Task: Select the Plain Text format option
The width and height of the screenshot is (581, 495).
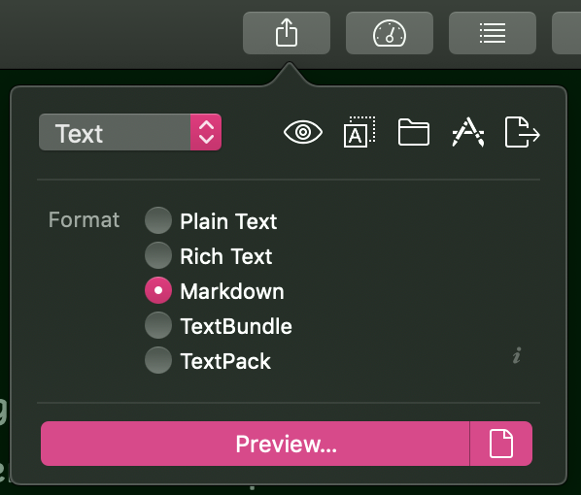Action: (211, 221)
